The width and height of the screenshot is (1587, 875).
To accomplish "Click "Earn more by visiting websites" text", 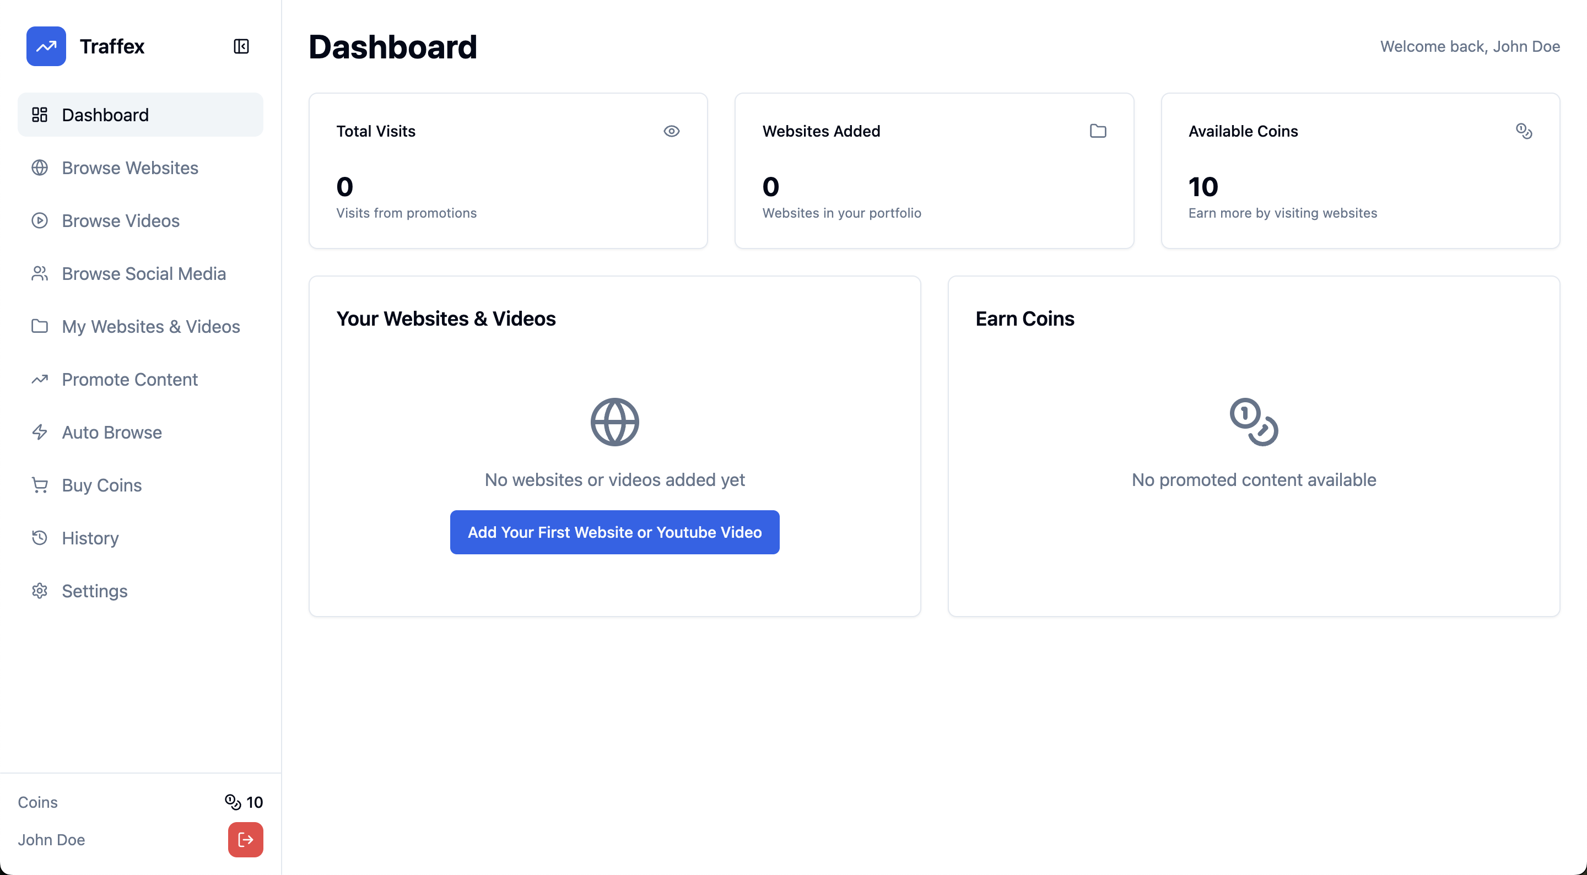I will 1283,213.
